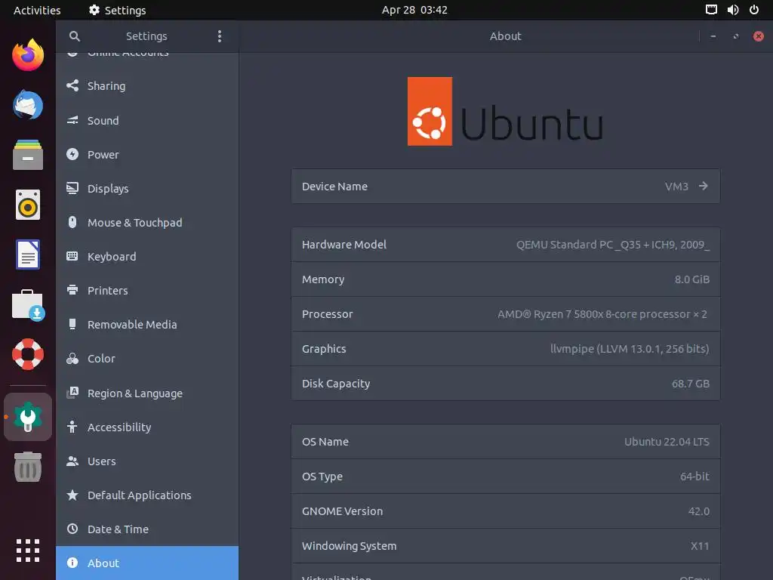Select Displays in settings sidebar

(147, 188)
